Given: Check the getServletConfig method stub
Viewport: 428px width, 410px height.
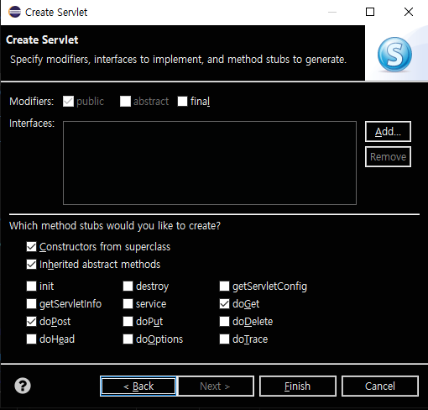Looking at the screenshot, I should 224,286.
